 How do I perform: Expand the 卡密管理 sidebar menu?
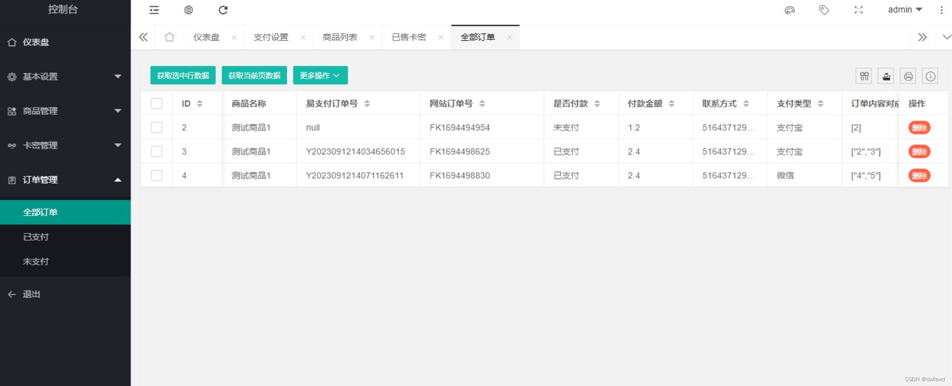tap(65, 145)
